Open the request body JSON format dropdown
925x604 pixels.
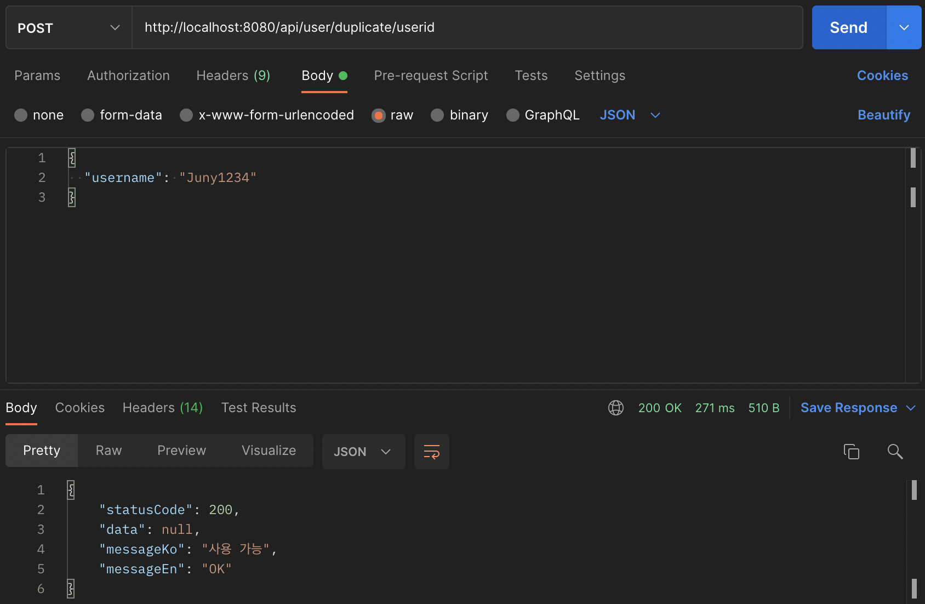coord(630,115)
